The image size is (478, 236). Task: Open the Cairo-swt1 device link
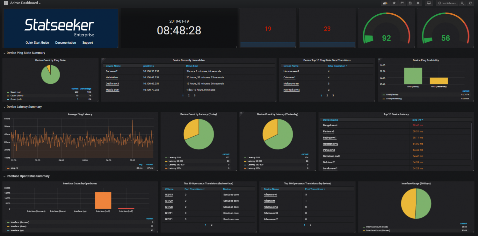pos(289,77)
